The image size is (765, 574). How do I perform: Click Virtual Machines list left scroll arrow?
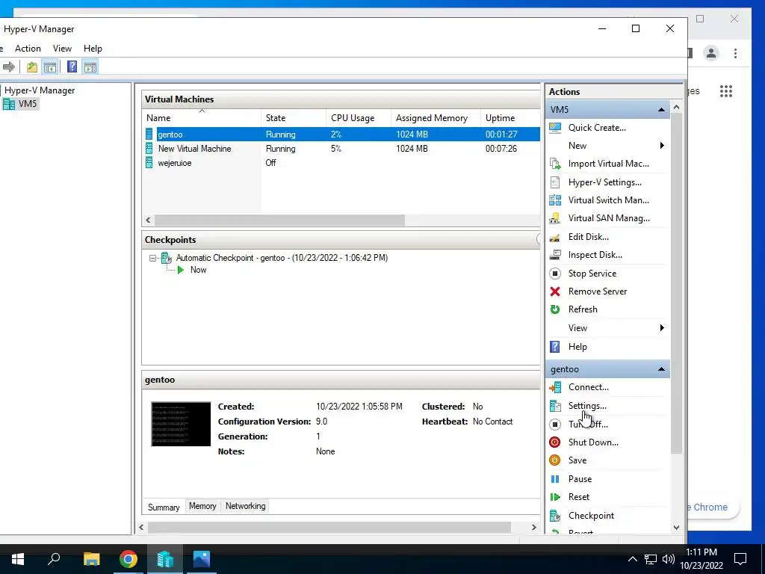click(148, 220)
